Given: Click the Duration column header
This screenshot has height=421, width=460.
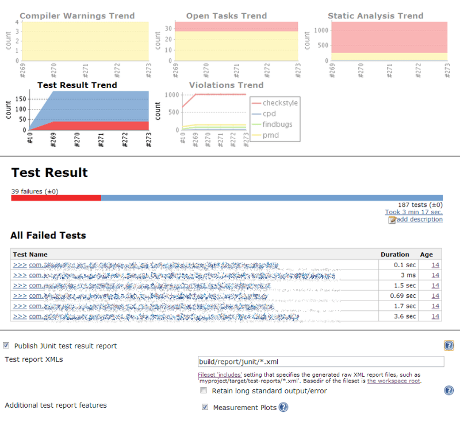Looking at the screenshot, I should 394,255.
